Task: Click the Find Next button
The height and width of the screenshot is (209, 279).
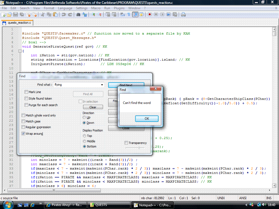Action: pyautogui.click(x=126, y=85)
